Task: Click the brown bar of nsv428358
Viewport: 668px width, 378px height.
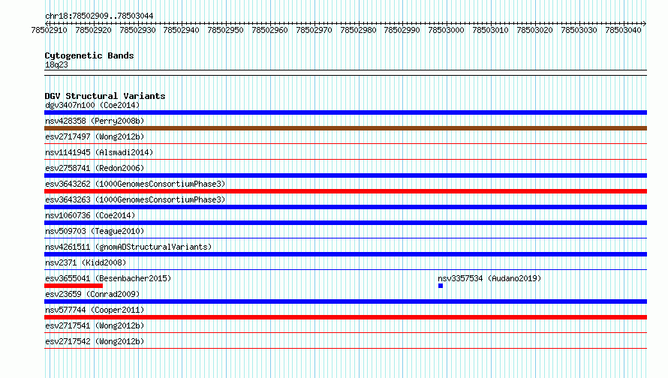Action: click(345, 128)
